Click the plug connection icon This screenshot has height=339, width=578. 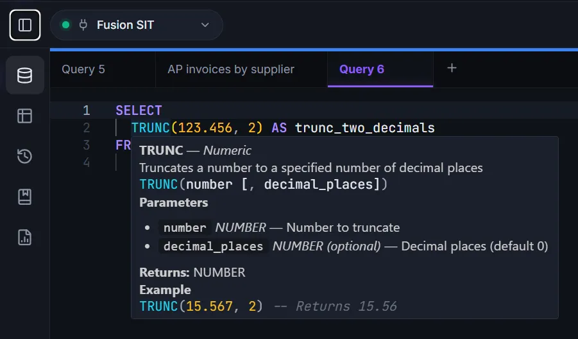coord(83,25)
